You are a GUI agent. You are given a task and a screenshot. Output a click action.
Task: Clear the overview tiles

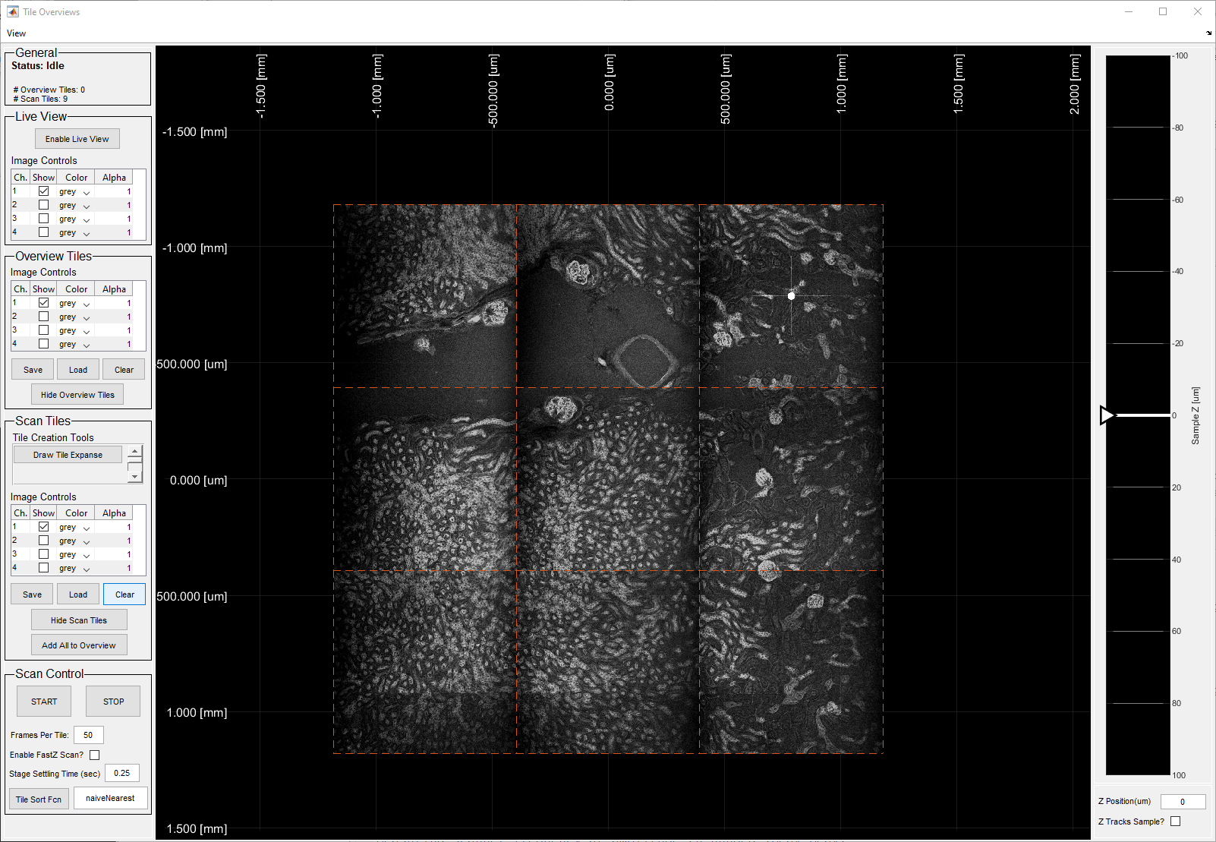pos(124,370)
